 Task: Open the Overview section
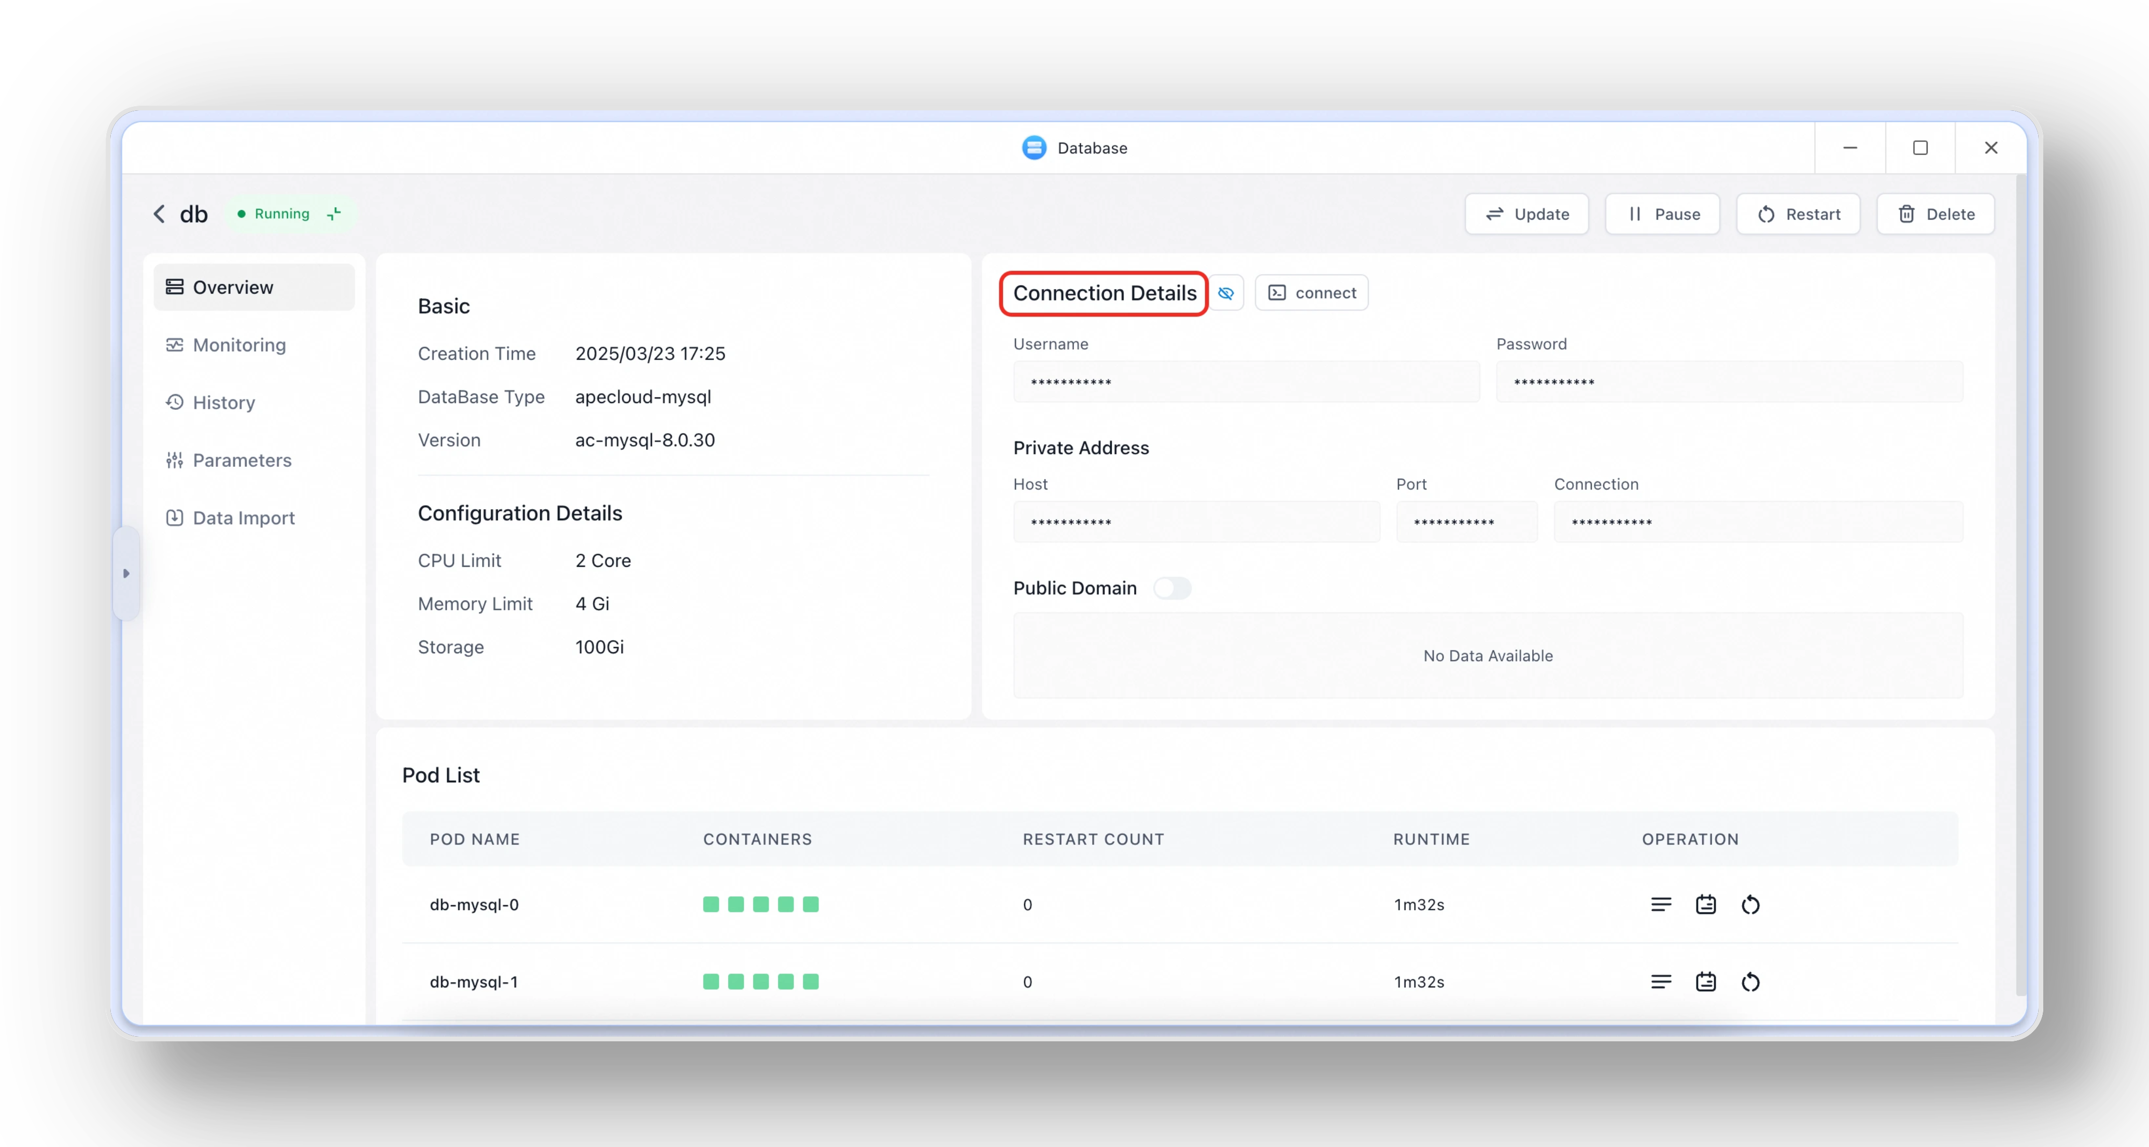coord(255,288)
